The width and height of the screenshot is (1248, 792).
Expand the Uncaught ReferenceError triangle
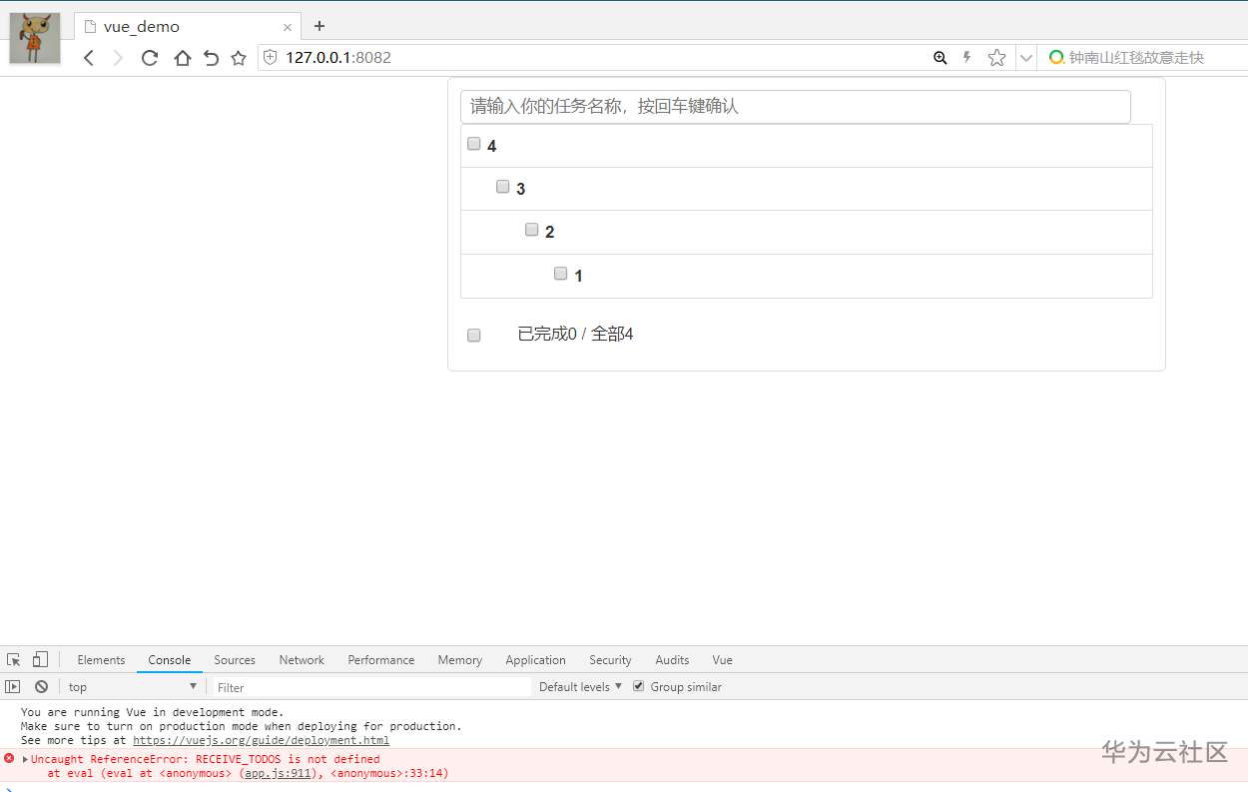(25, 759)
